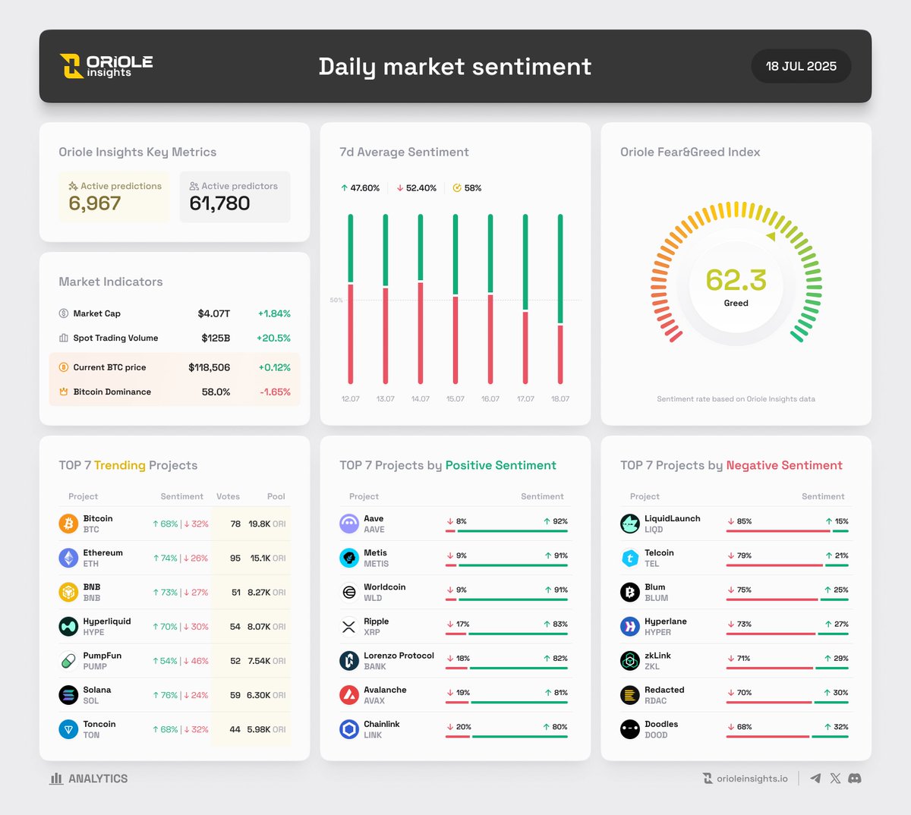Screen dimensions: 911x815
Task: Click the 58% average indicator
Action: click(x=467, y=187)
